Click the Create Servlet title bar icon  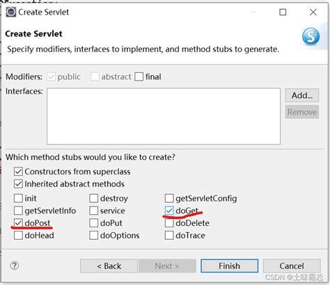[x=11, y=12]
